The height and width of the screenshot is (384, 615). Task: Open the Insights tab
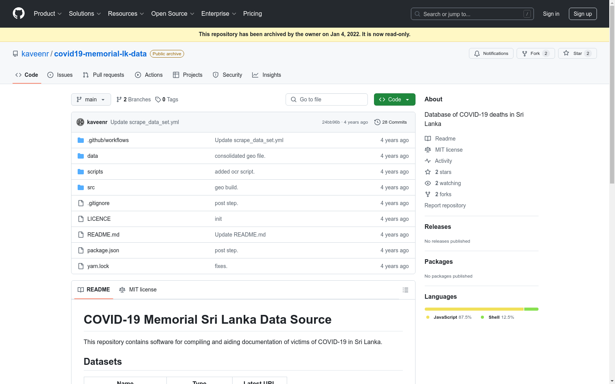click(267, 75)
